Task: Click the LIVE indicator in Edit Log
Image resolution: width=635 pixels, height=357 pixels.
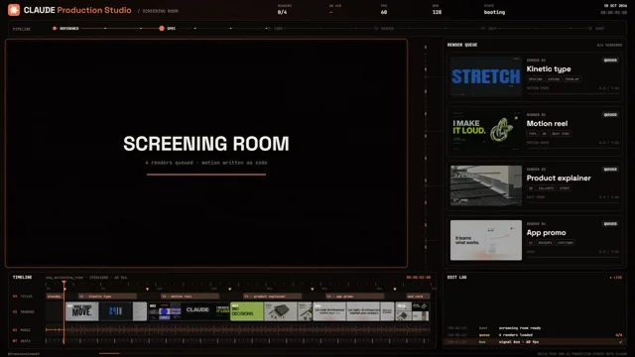Action: pos(616,278)
